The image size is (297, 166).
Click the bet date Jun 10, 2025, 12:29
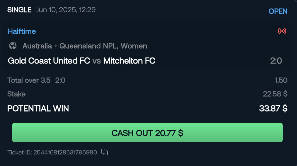click(x=66, y=10)
